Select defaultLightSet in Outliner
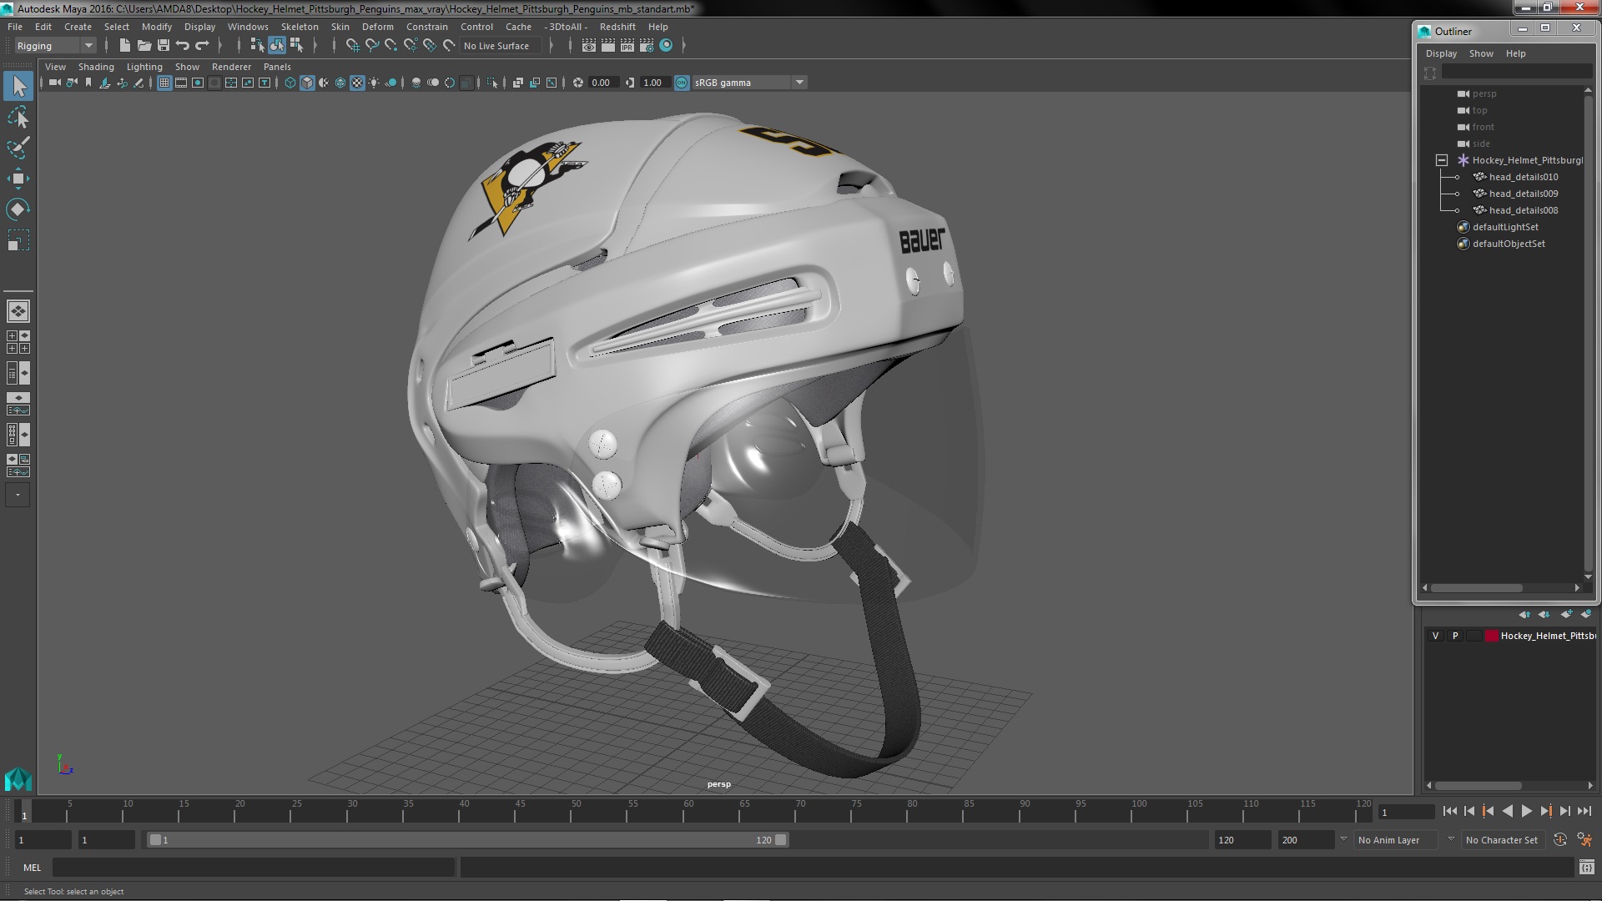 click(x=1504, y=227)
